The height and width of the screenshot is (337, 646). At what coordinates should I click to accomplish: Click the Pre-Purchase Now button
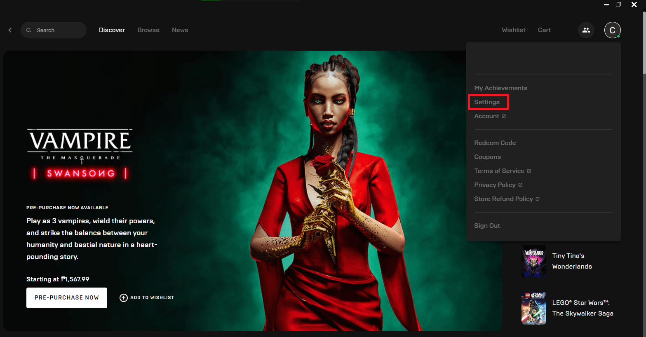pos(67,298)
